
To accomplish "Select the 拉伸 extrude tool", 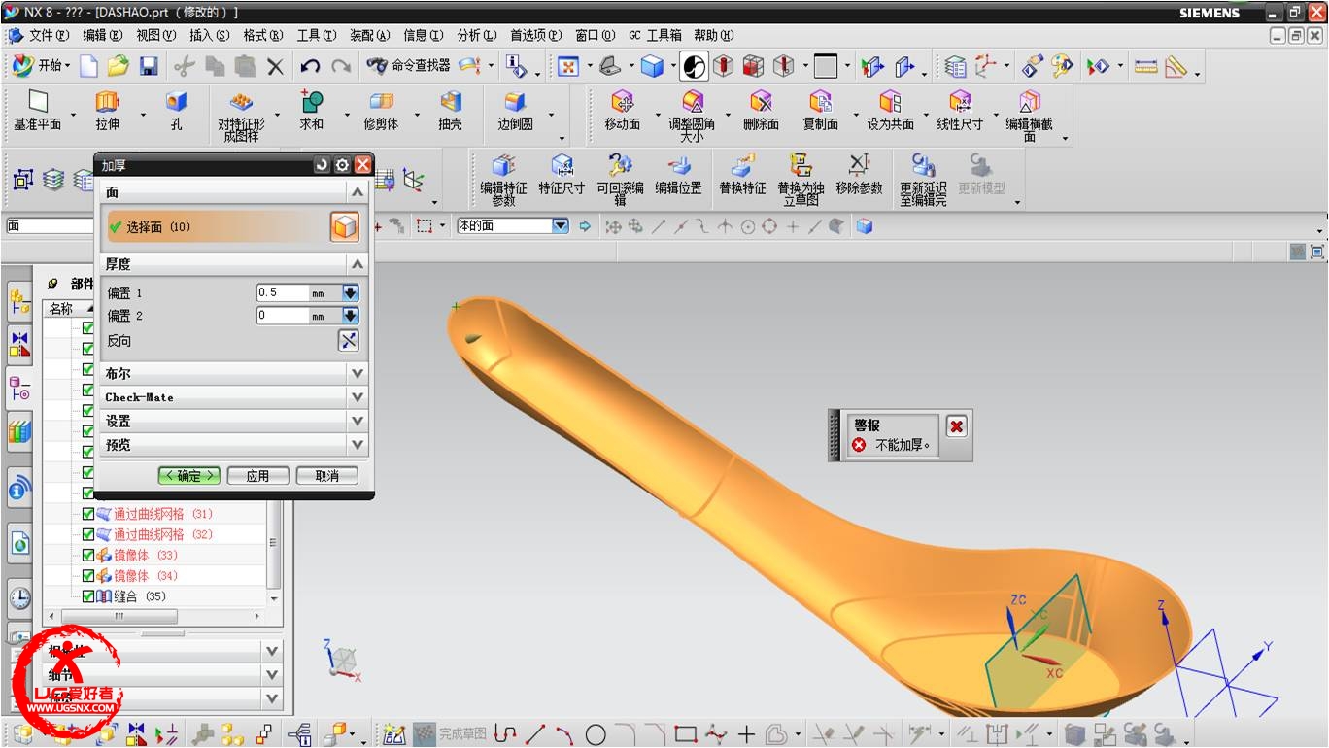I will 107,111.
